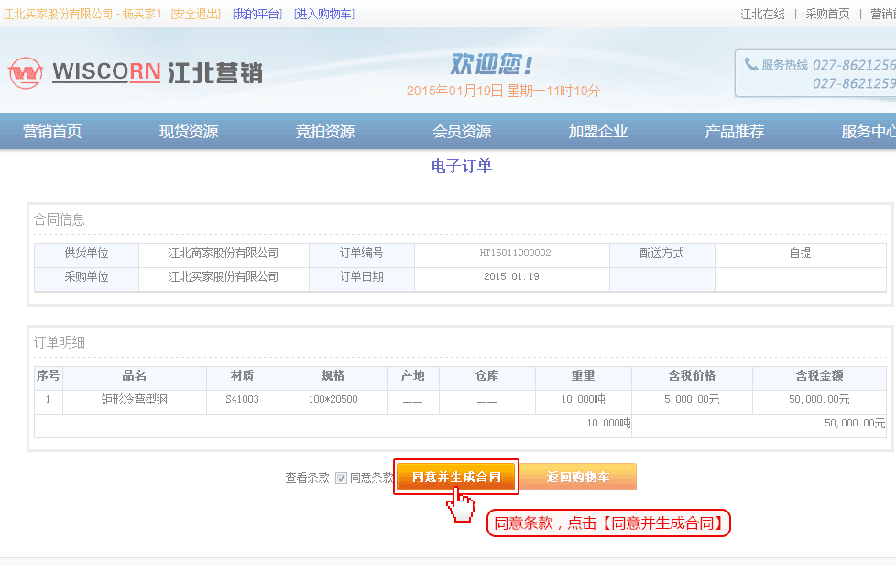Image resolution: width=896 pixels, height=571 pixels.
Task: Select the 矩形冷弯型钢 product row
Action: point(135,400)
